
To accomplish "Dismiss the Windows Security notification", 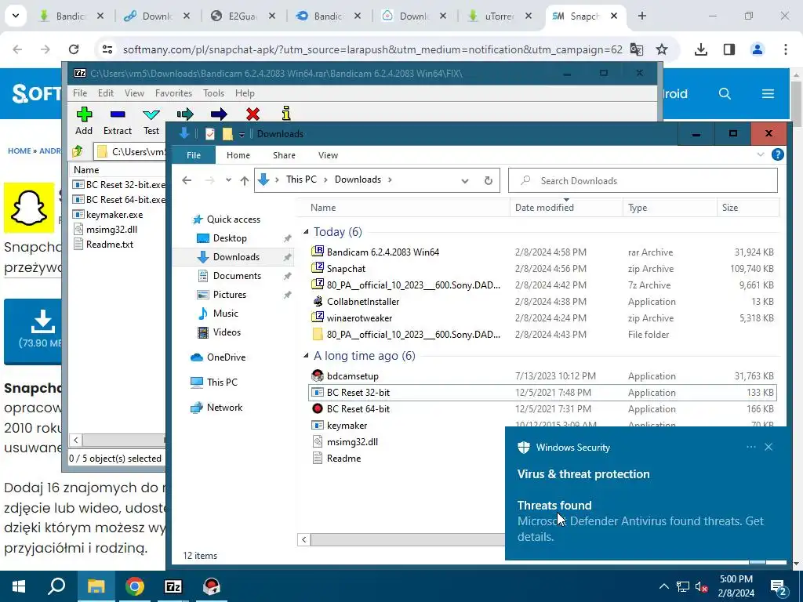I will click(768, 447).
